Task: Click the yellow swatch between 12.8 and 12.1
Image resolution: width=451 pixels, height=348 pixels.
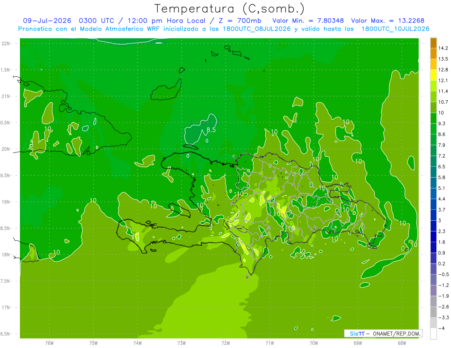Action: coord(433,75)
